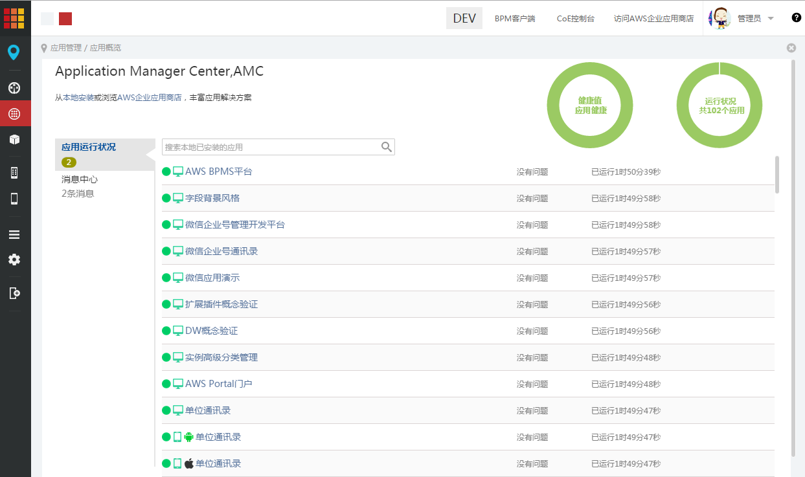Open the hamburger list sidebar icon
The height and width of the screenshot is (477, 805).
(14, 234)
